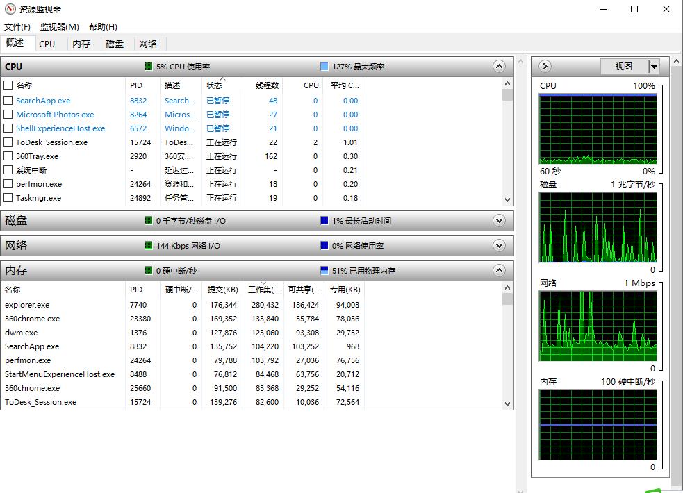
Task: Sort CPU list by 描述 column
Action: (x=181, y=85)
